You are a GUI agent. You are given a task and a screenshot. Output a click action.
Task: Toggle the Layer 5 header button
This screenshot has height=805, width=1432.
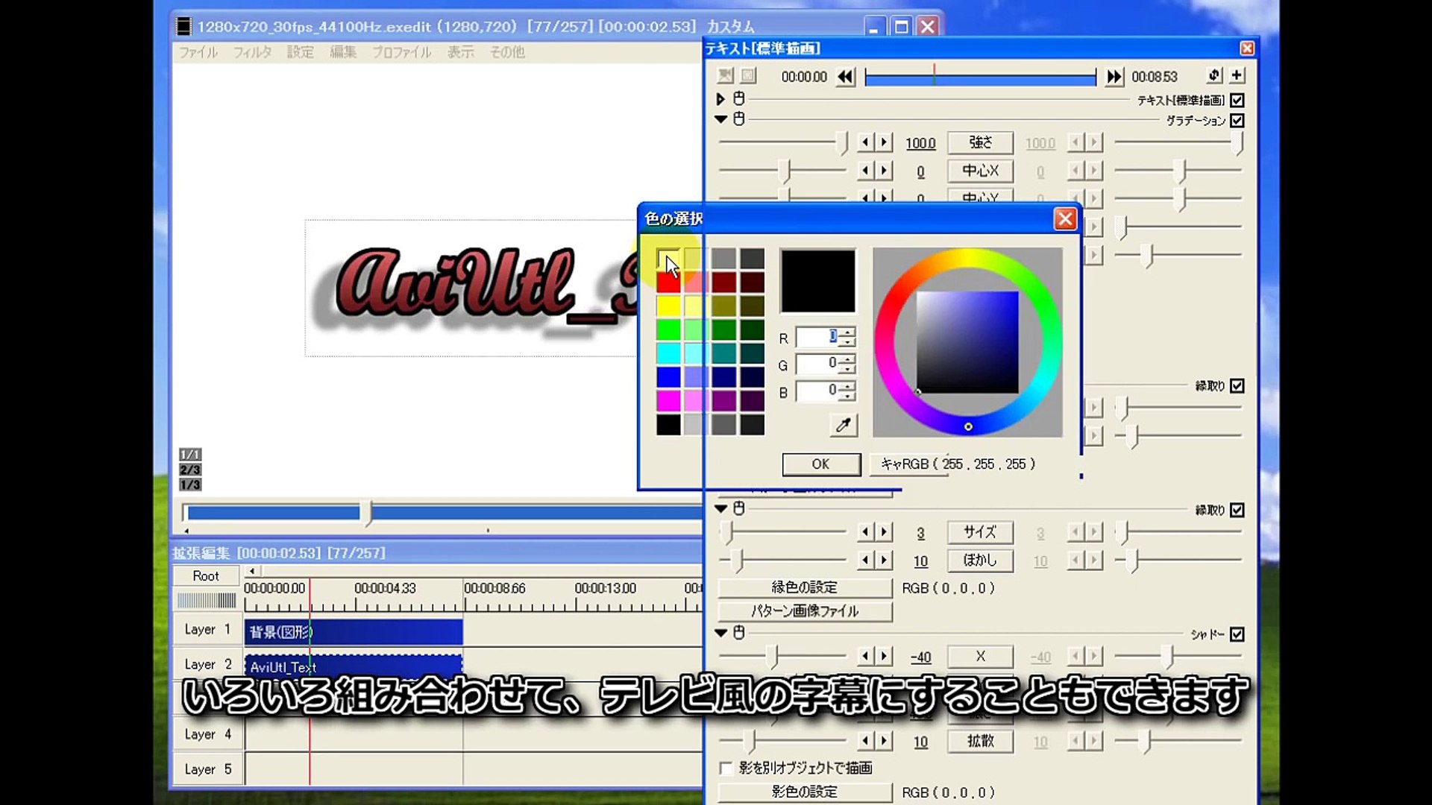coord(207,769)
